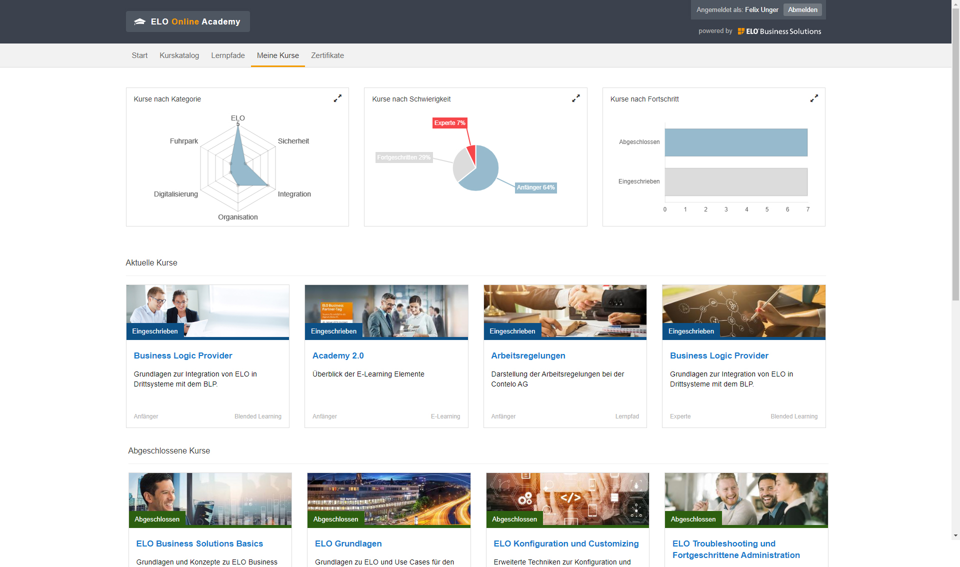Open ELO Business Solutions Basics link
The image size is (960, 567).
[x=199, y=543]
